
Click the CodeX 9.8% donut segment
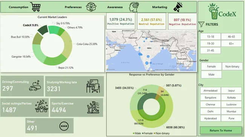click(x=43, y=30)
